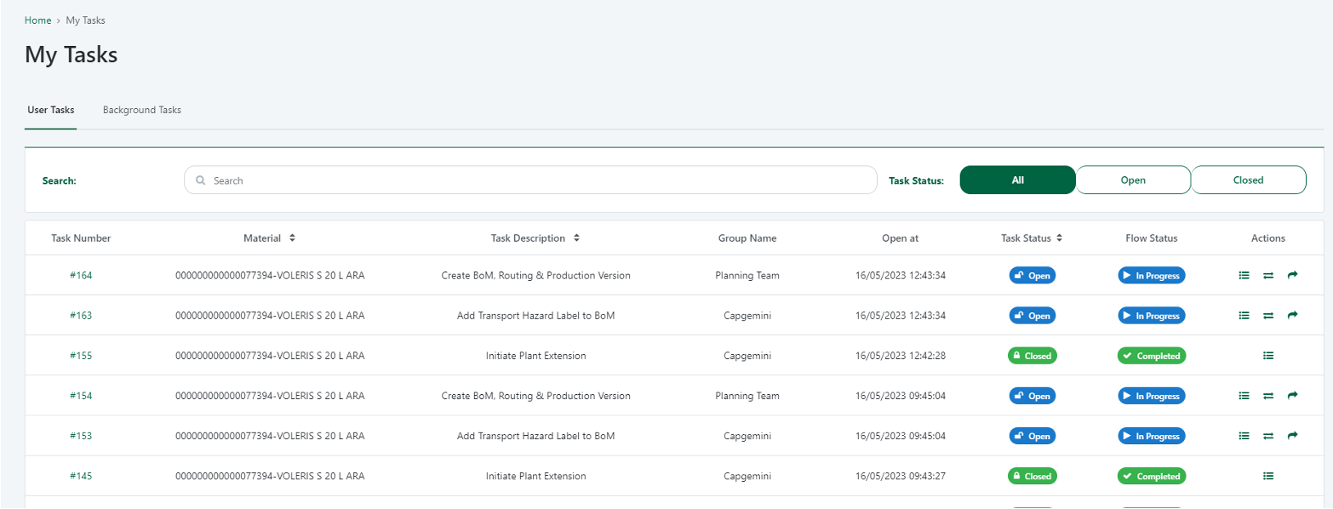Viewport: 1333px width, 509px height.
Task: Click the forward arrow icon for task #153
Action: coord(1292,436)
